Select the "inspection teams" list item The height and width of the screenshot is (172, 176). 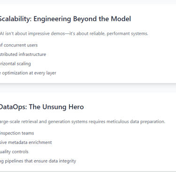click(x=17, y=133)
